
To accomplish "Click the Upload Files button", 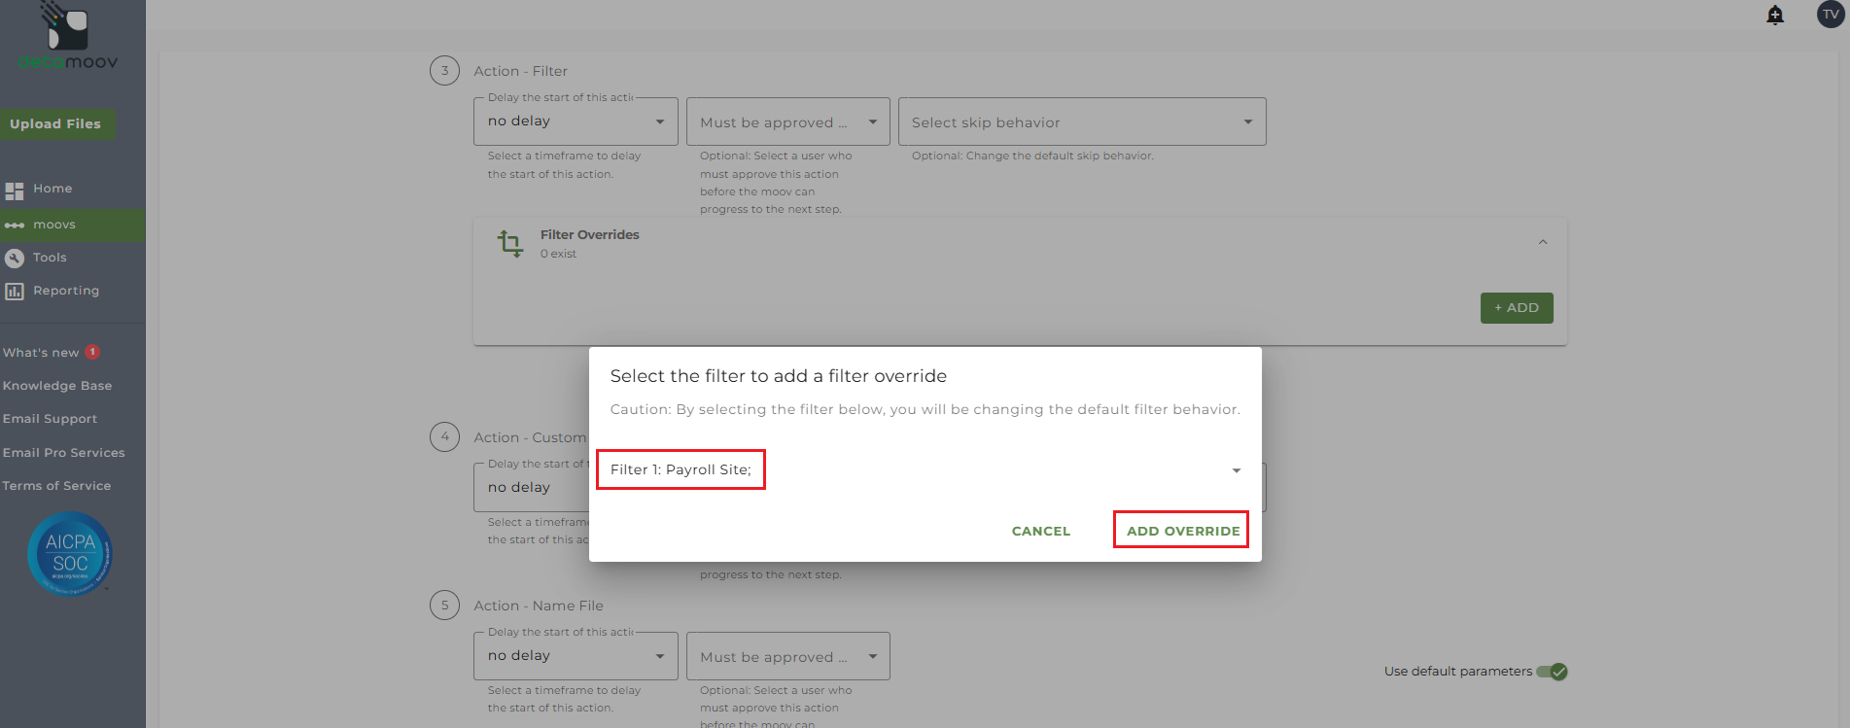I will click(55, 123).
